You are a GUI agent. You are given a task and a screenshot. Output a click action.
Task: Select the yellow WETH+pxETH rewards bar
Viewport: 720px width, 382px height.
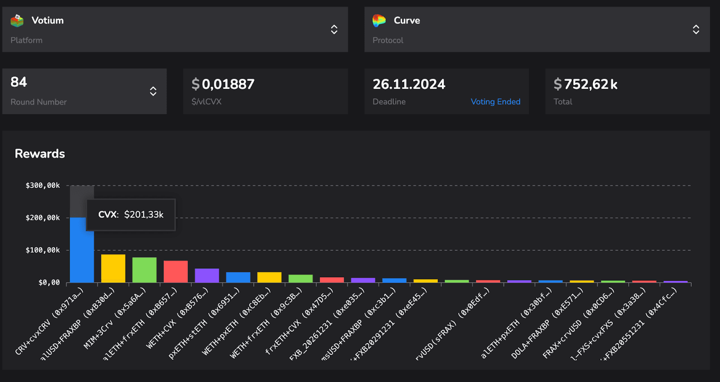coord(270,277)
